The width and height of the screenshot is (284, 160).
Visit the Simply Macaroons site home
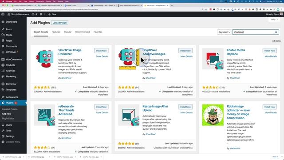coord(18,14)
